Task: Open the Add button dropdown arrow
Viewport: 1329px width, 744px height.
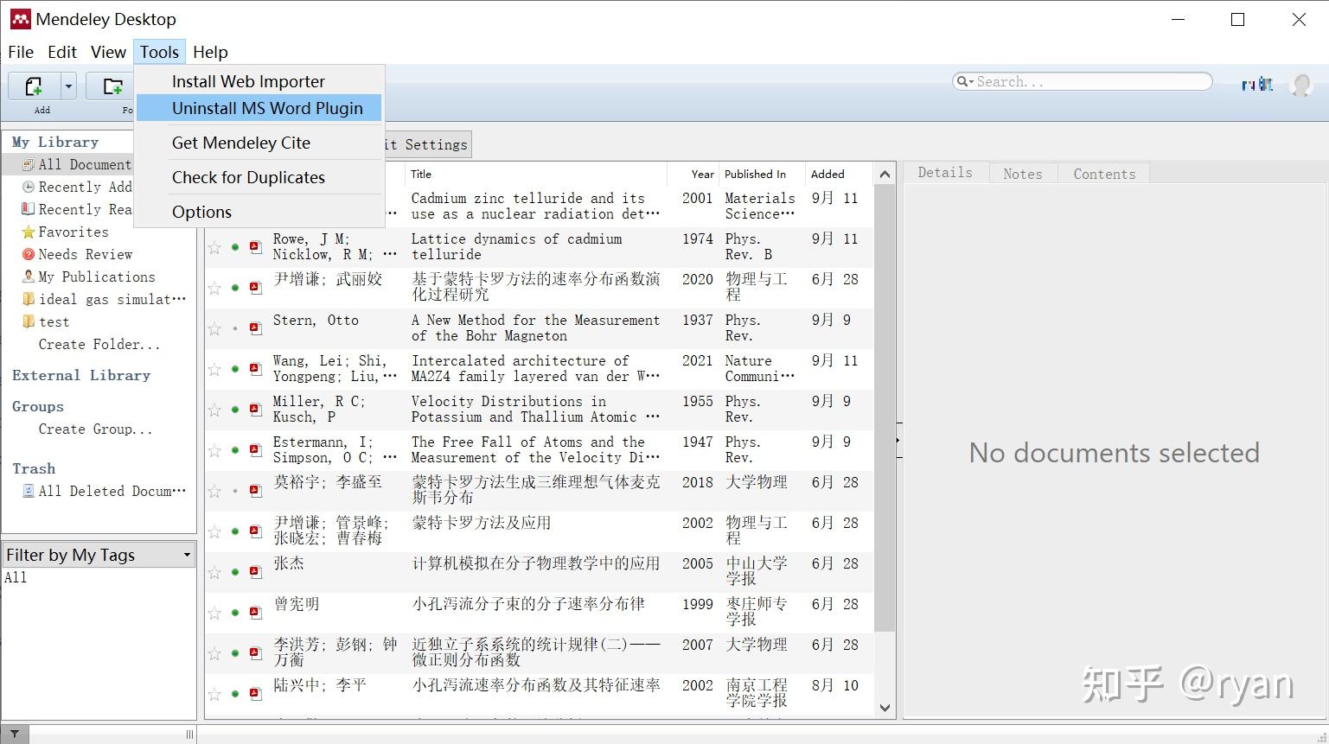Action: (68, 86)
